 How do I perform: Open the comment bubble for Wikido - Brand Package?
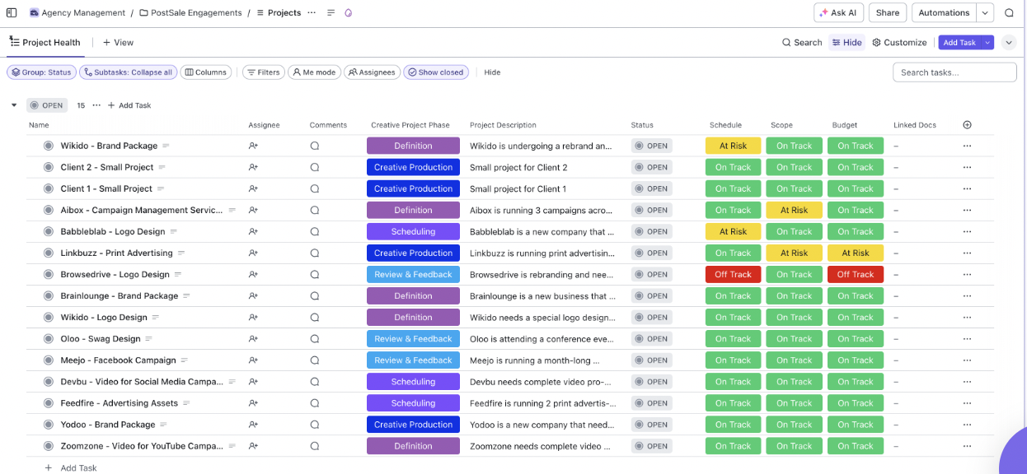(x=314, y=146)
